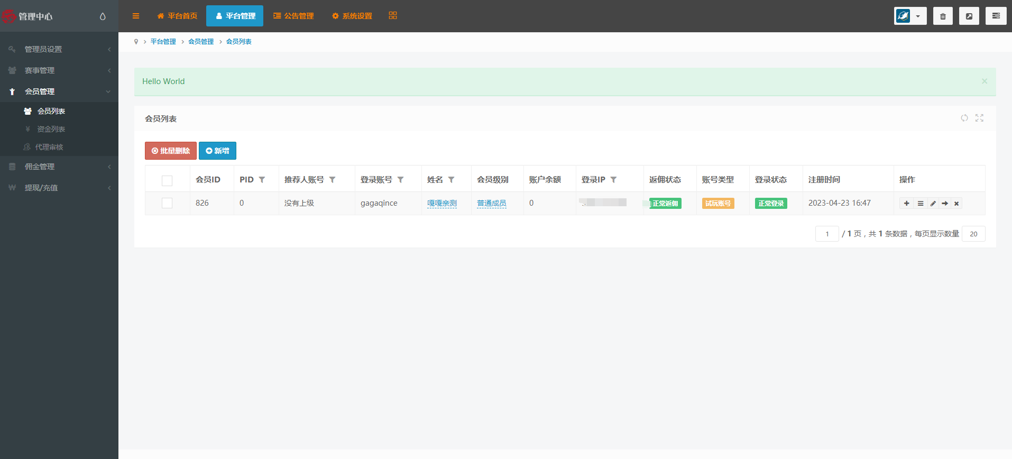Click the arrow icon in the 操作 column
Image resolution: width=1012 pixels, height=459 pixels.
(945, 204)
